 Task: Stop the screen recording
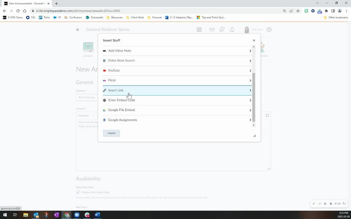(x=331, y=203)
